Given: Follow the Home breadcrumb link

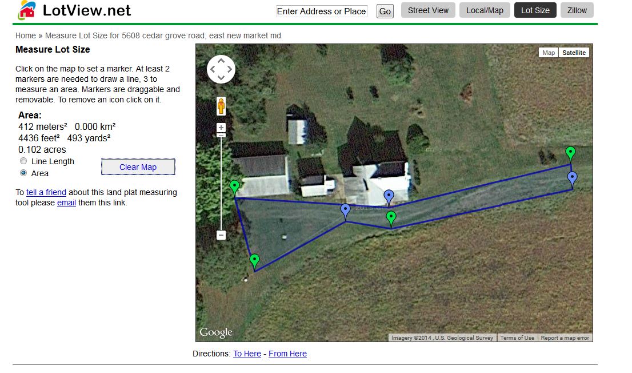Looking at the screenshot, I should coord(25,35).
